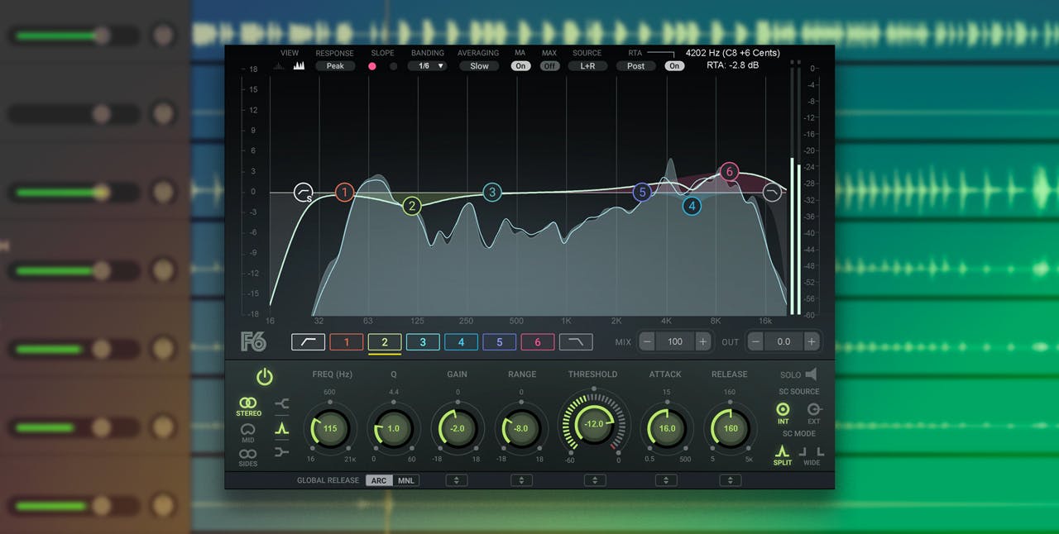Select band 4 tab
Screen dimensions: 1059x534
461,342
